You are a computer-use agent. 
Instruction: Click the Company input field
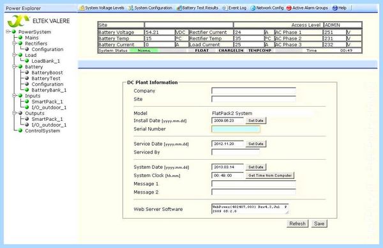point(253,91)
